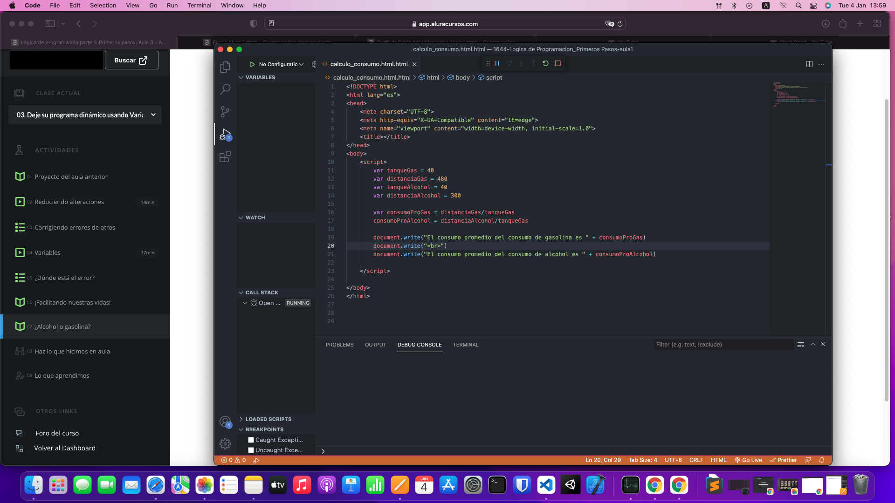Screen dimensions: 895x503
Task: Open Safari tab overview
Action: tap(877, 24)
